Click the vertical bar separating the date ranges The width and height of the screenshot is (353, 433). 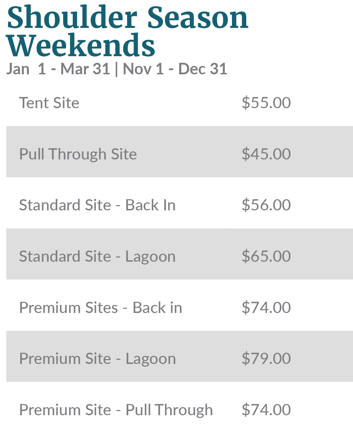pyautogui.click(x=116, y=69)
